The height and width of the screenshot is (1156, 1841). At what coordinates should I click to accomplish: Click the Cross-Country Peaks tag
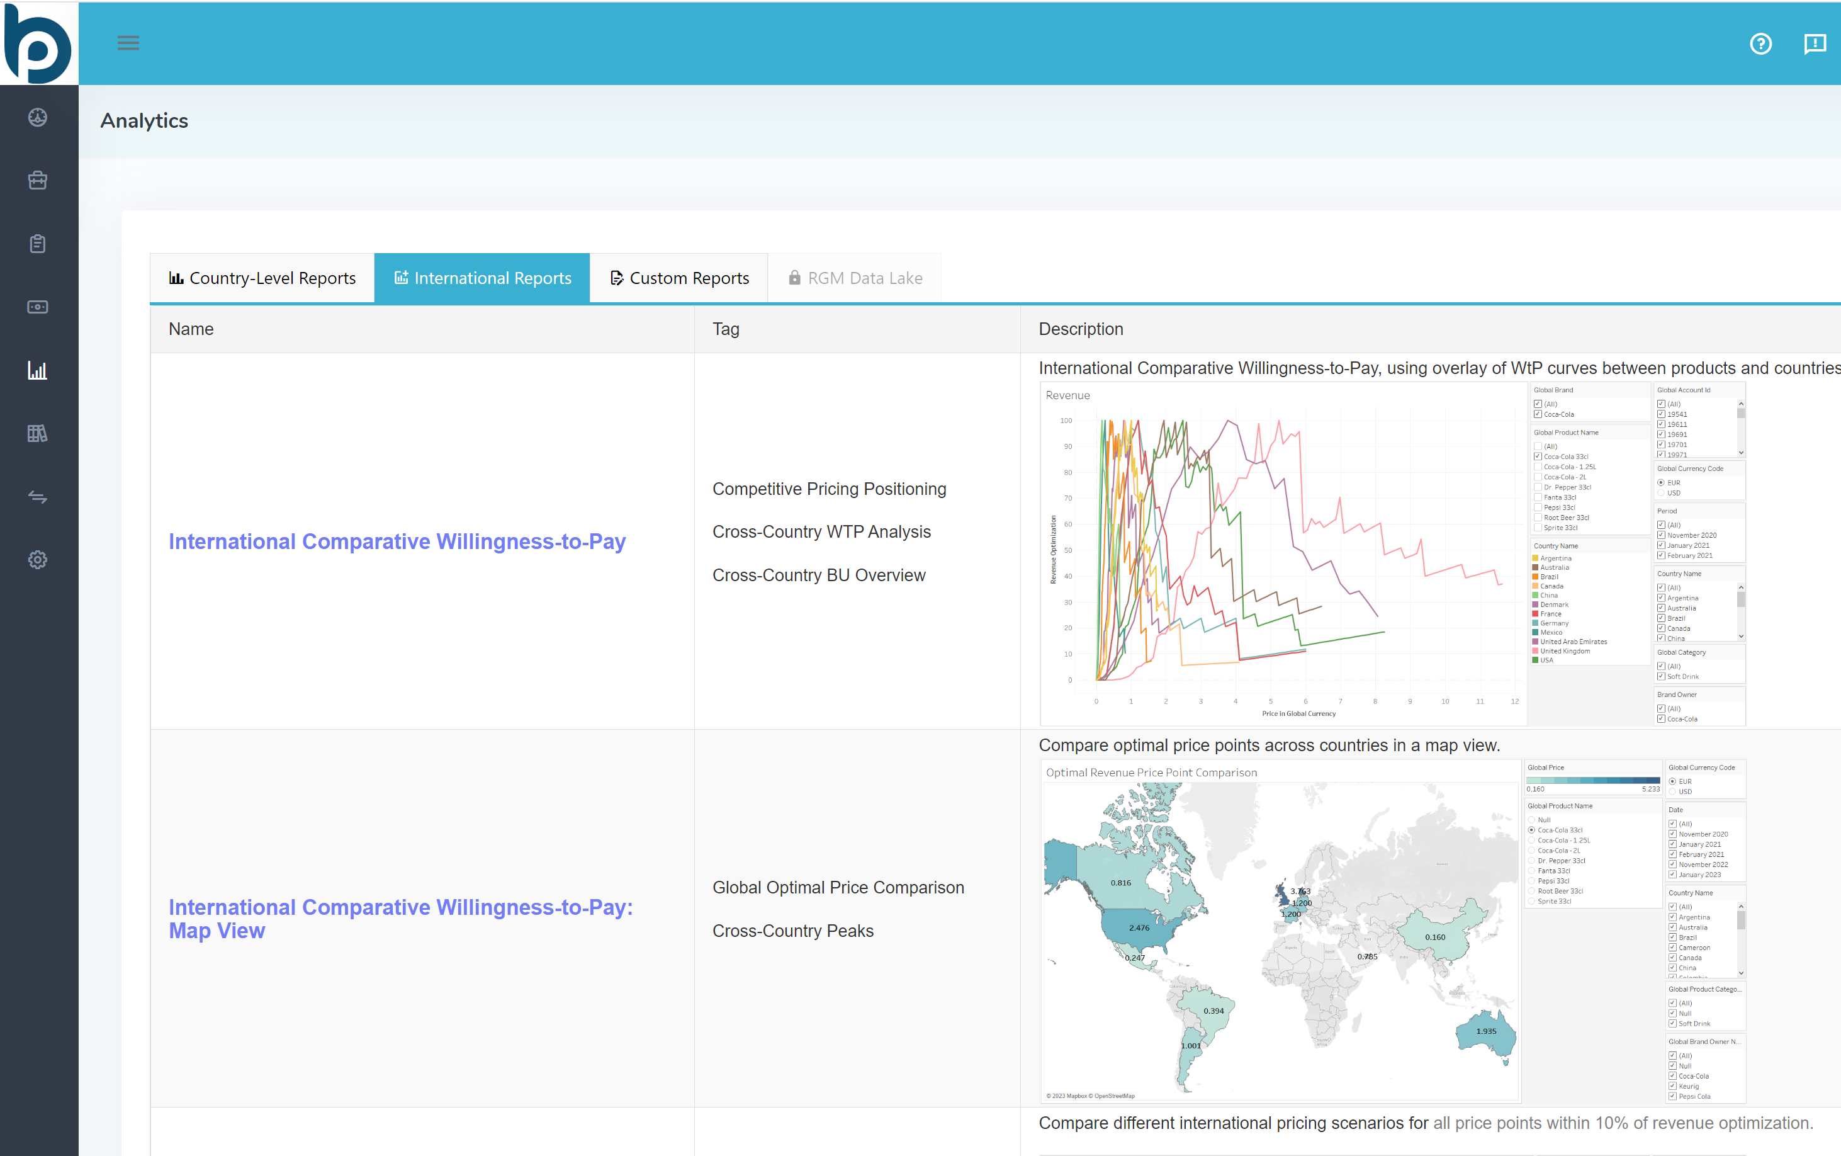(792, 931)
